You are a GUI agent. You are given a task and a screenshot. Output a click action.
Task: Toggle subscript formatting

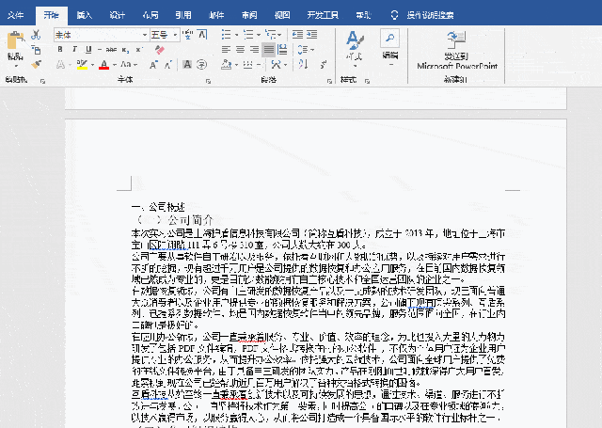click(x=125, y=50)
